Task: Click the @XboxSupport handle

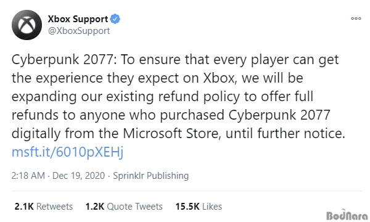Action: tap(79, 31)
